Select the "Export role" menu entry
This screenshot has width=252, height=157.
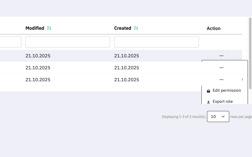[223, 102]
